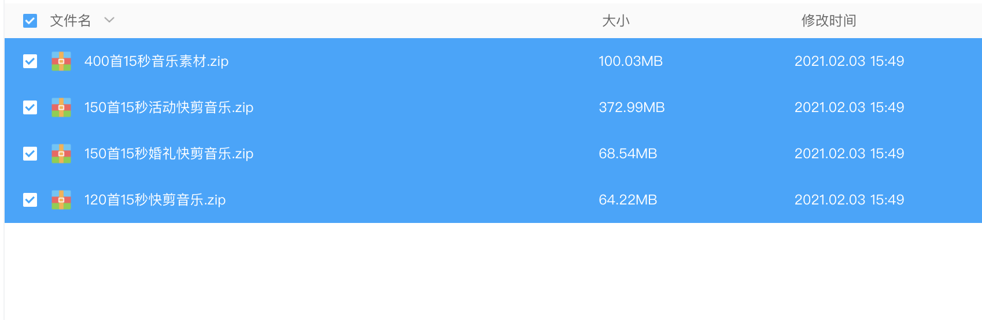Open the file 120首15秒快剪音乐.zip

click(x=155, y=200)
